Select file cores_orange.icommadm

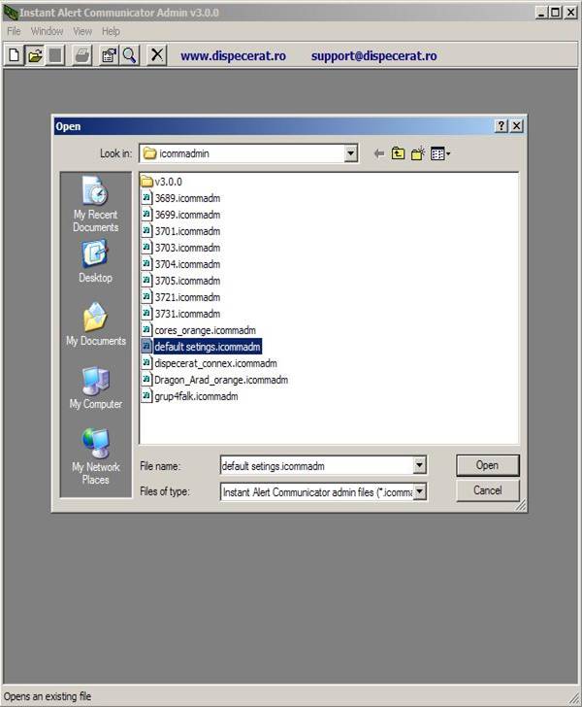click(199, 330)
